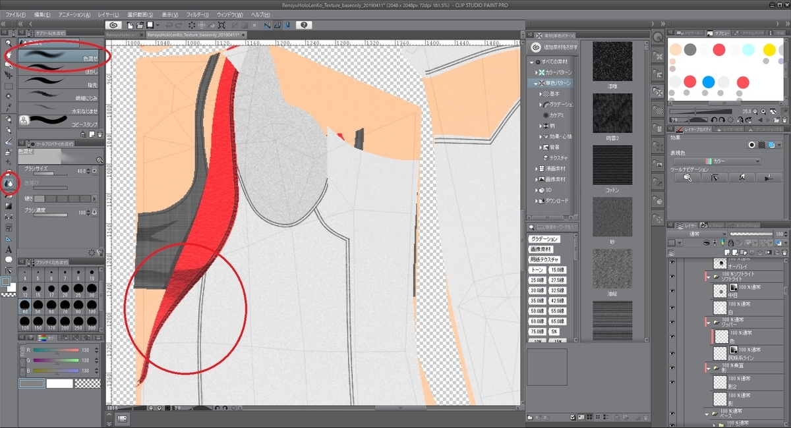
Task: Click the help question mark icon in command bar
Action: (x=303, y=25)
